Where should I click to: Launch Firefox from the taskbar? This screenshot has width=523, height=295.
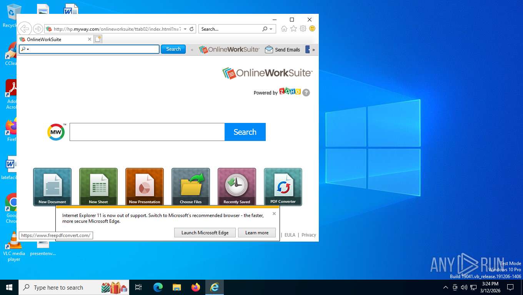pos(196,287)
